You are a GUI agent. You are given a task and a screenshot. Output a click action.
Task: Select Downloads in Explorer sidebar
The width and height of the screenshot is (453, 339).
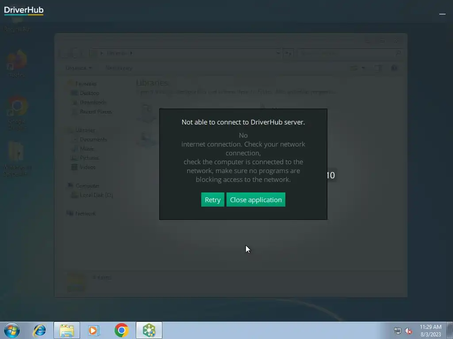pos(88,102)
